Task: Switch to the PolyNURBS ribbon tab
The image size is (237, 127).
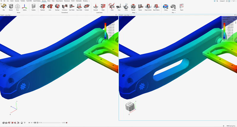Action: click(29, 1)
